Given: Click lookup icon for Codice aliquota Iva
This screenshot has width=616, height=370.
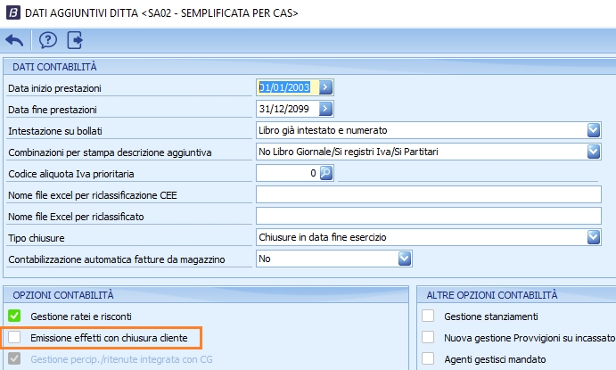Looking at the screenshot, I should (326, 173).
